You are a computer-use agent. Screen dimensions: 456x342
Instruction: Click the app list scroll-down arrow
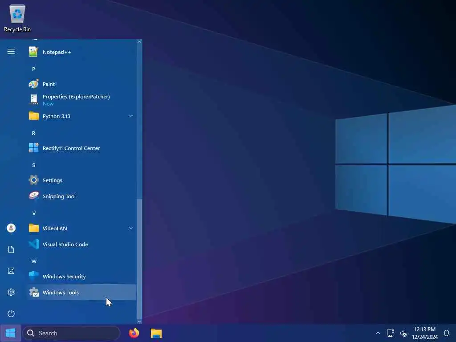139,322
